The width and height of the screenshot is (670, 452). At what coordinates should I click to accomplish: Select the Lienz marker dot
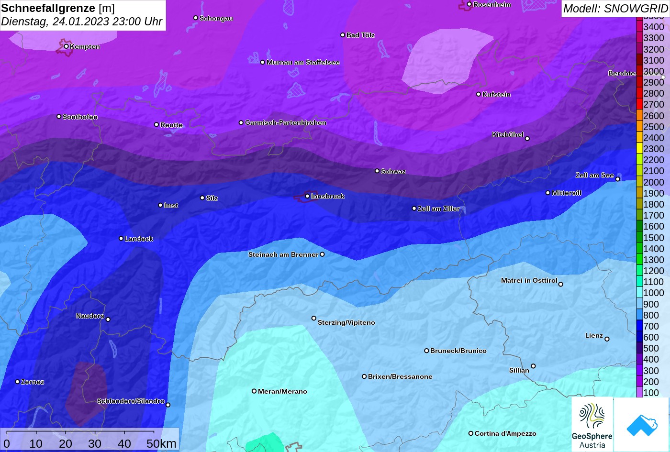click(607, 339)
